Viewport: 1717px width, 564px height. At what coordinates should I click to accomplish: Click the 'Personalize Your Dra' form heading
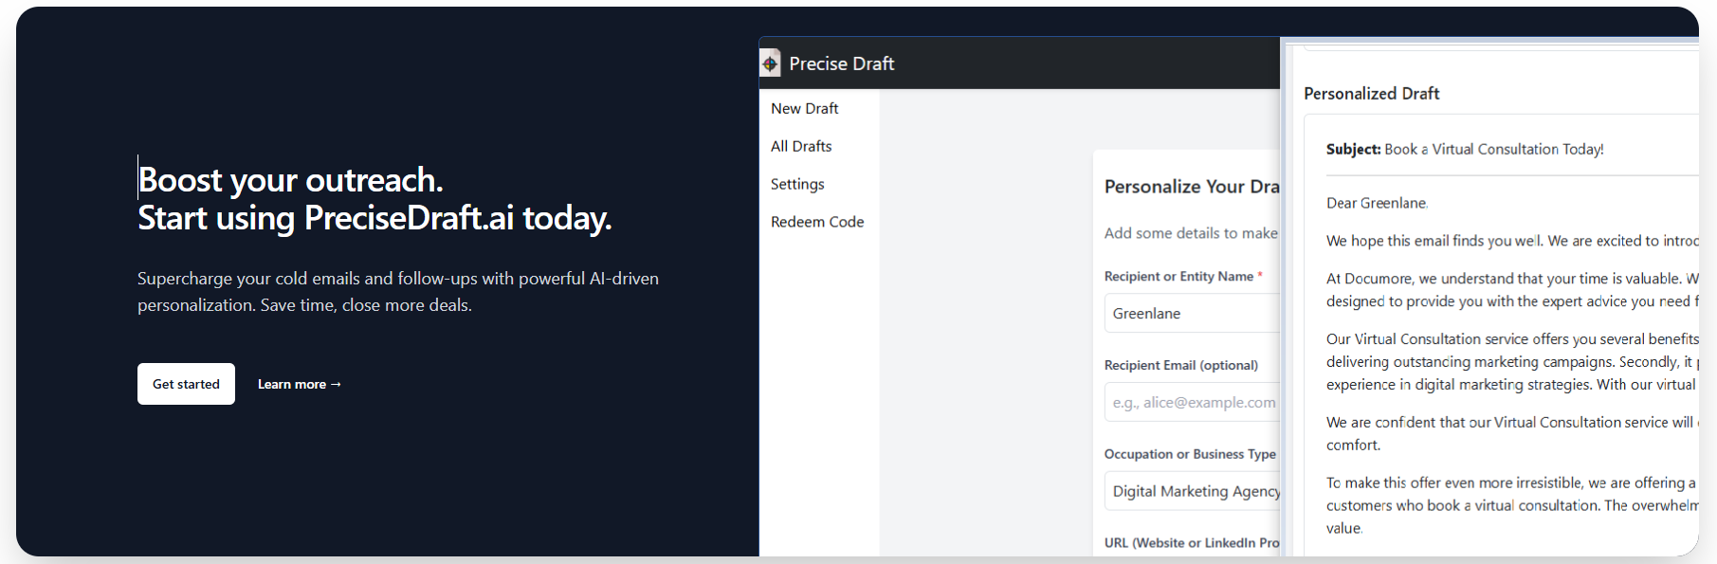point(1192,187)
